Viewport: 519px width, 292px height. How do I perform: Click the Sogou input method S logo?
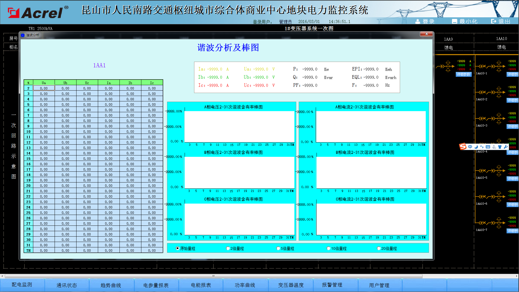(x=463, y=147)
